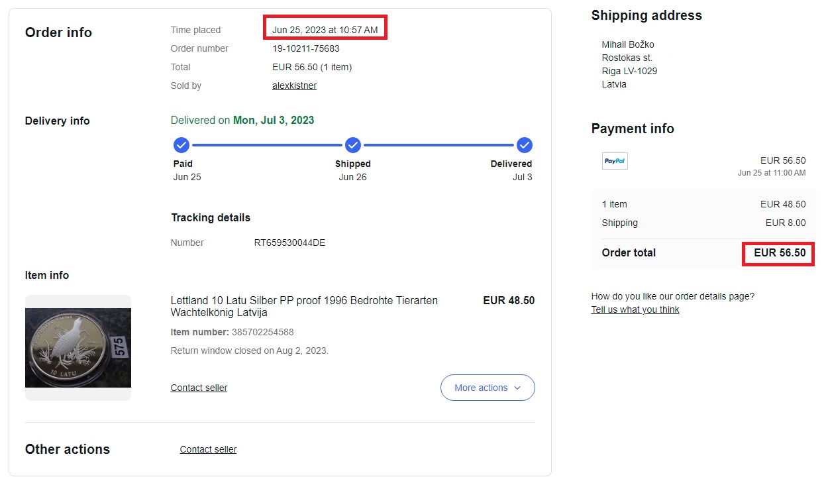The width and height of the screenshot is (826, 487).
Task: Click the Delivered step checkmark icon
Action: tap(525, 145)
